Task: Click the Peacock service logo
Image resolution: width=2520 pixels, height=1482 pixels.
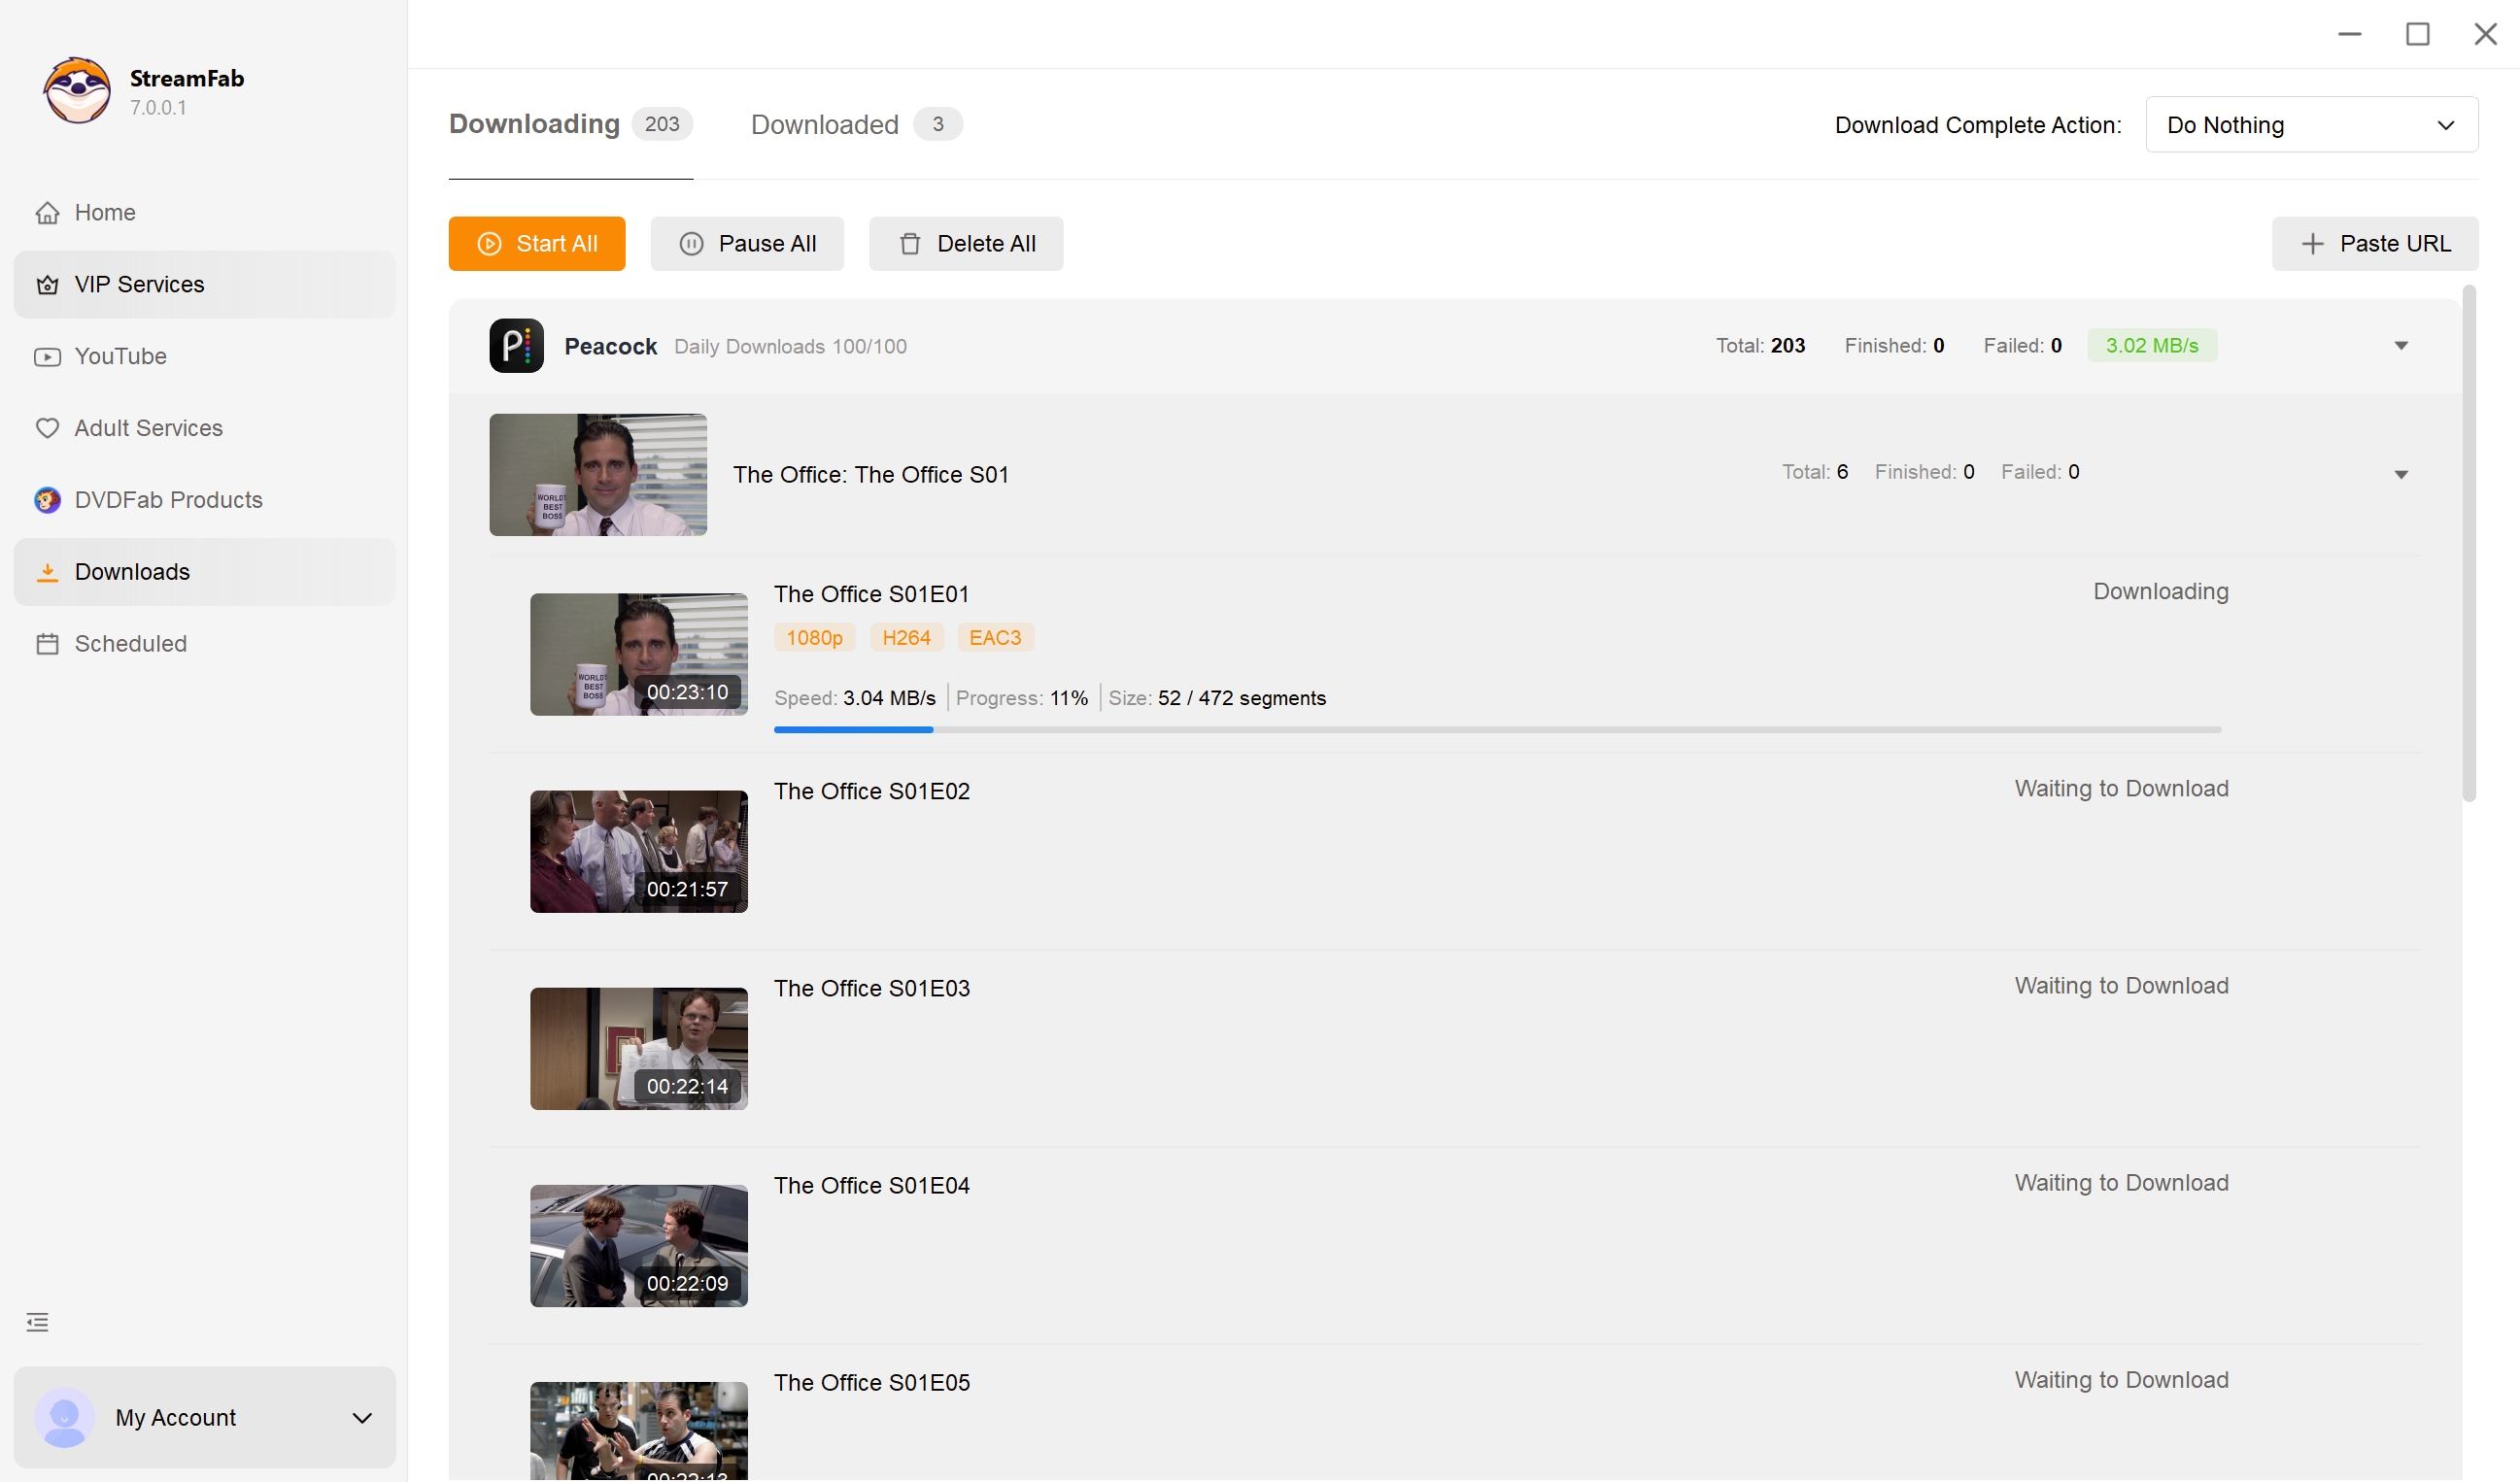Action: coord(516,346)
